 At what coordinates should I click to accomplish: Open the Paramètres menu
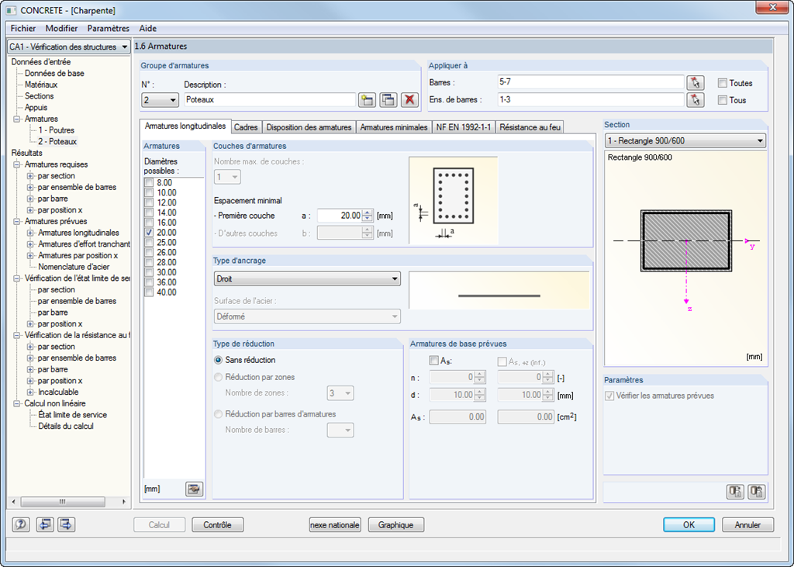[x=109, y=29]
